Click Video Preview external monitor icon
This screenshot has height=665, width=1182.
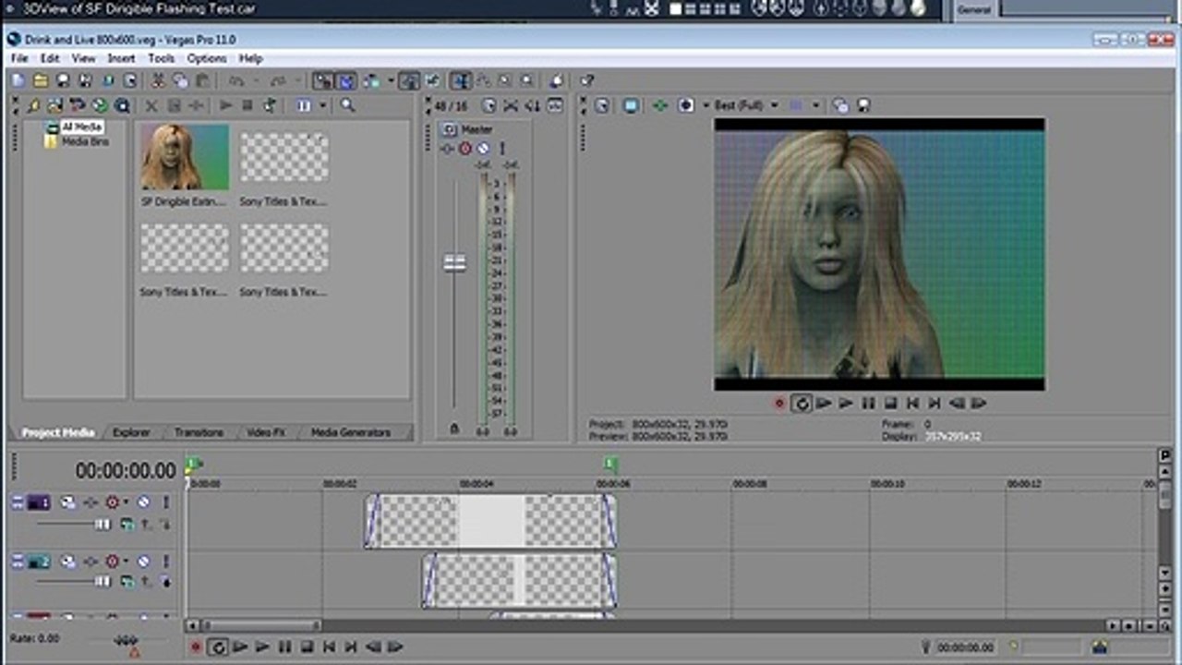pyautogui.click(x=631, y=105)
